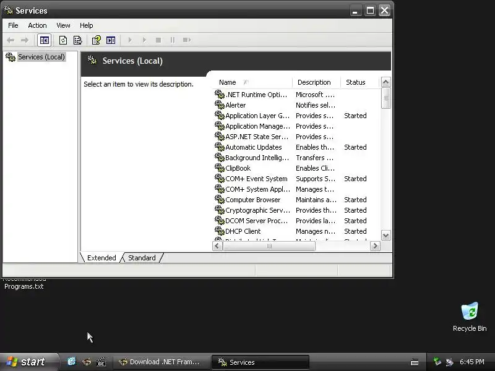The height and width of the screenshot is (371, 495).
Task: Select the Programs.txt desktop file
Action: click(24, 286)
